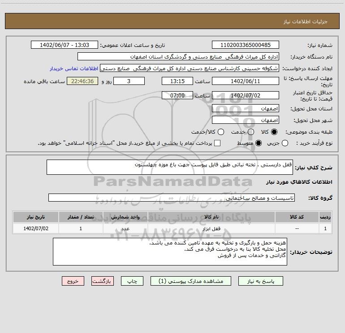Image resolution: width=345 pixels, height=333 pixels.
Task: Open مشاهده مدارک پیوستی (1) button
Action: (x=191, y=281)
